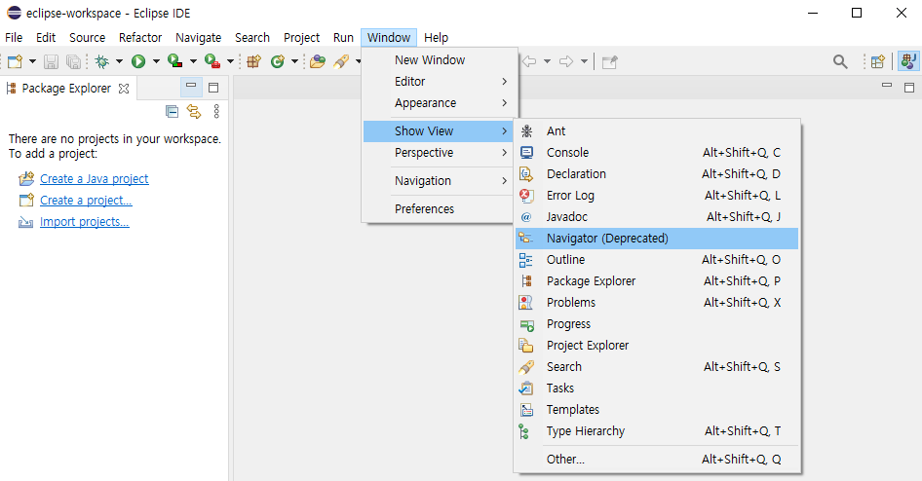Select Navigator (Deprecated) view
This screenshot has height=481, width=922.
(x=657, y=239)
